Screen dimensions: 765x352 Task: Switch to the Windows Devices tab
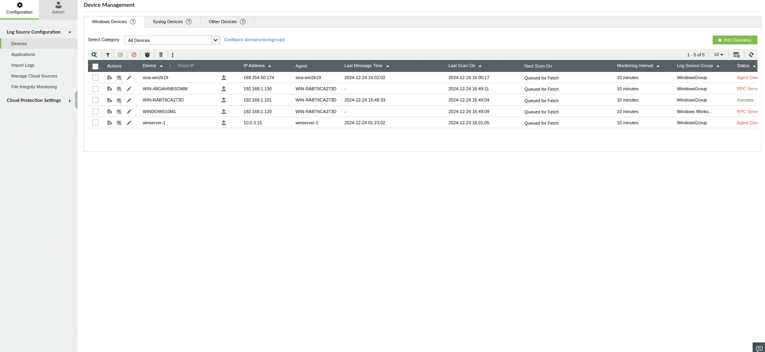114,22
